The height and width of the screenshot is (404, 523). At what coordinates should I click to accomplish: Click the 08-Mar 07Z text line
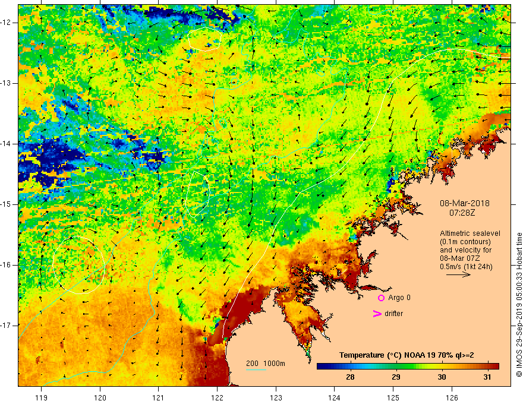[x=461, y=258]
